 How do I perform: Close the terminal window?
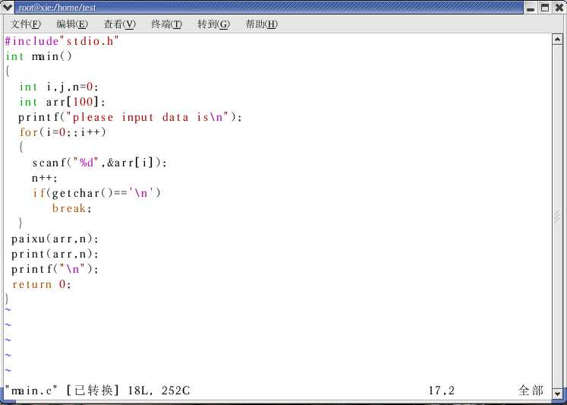tap(559, 8)
